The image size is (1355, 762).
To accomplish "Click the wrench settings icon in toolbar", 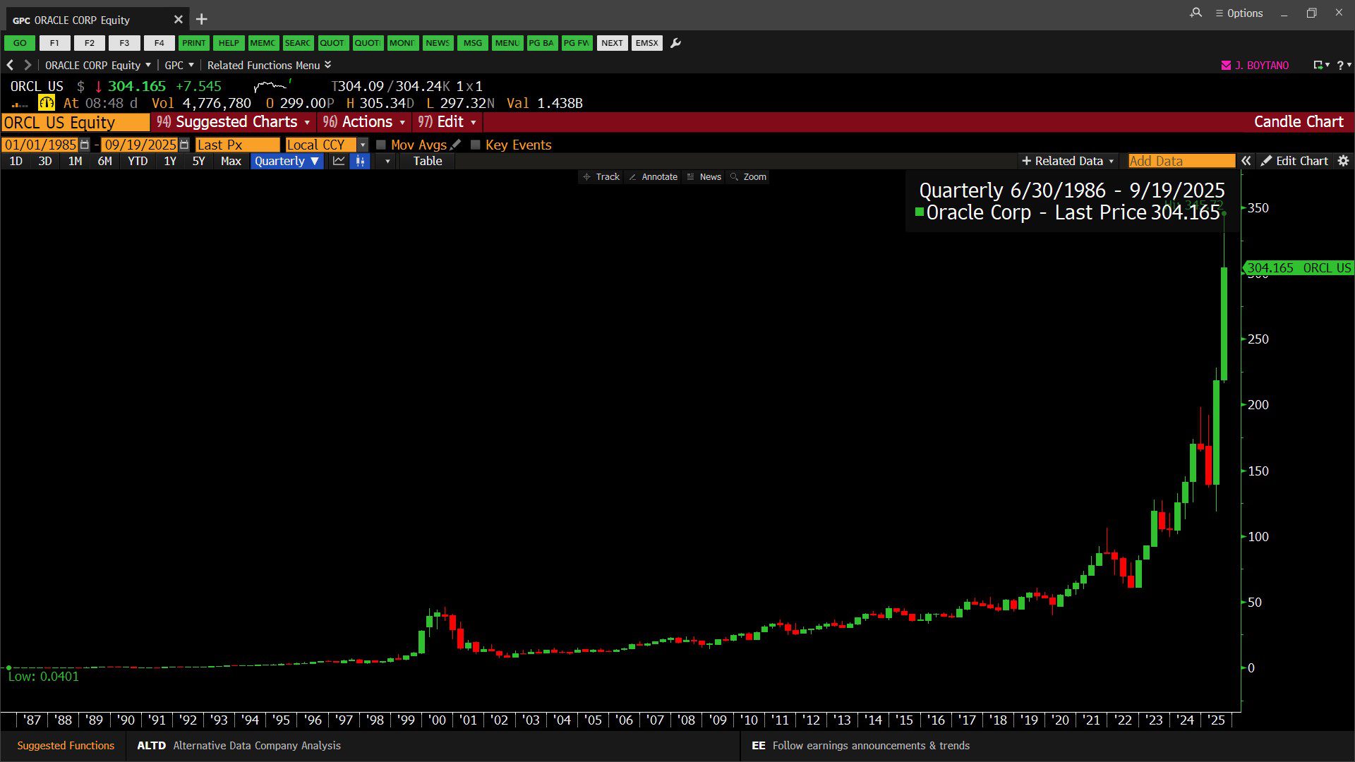I will tap(675, 43).
